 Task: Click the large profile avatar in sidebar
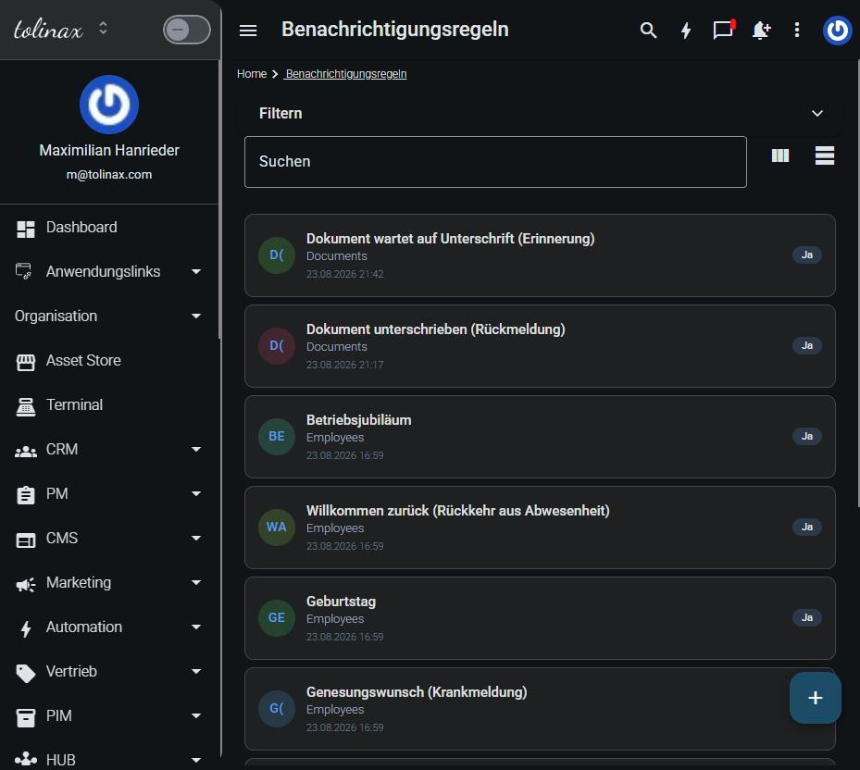click(x=109, y=105)
